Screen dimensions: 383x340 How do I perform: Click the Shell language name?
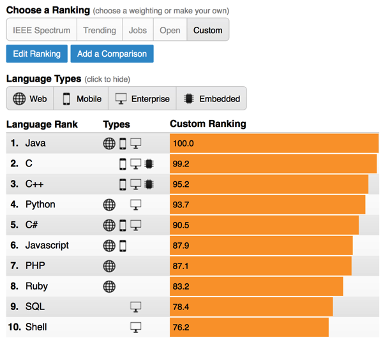tap(36, 327)
